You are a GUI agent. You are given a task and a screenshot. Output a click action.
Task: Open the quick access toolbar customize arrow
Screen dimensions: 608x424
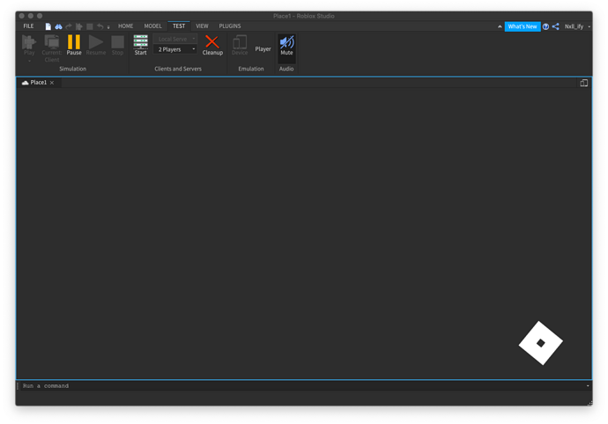click(108, 27)
